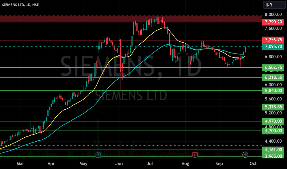Image resolution: width=287 pixels, height=169 pixels.
Task: Select the 4,970.00 support level label
Action: [273, 121]
